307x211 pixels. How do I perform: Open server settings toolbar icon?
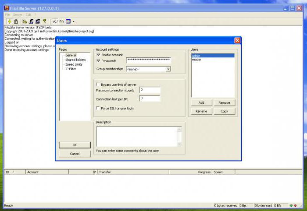tap(25, 21)
